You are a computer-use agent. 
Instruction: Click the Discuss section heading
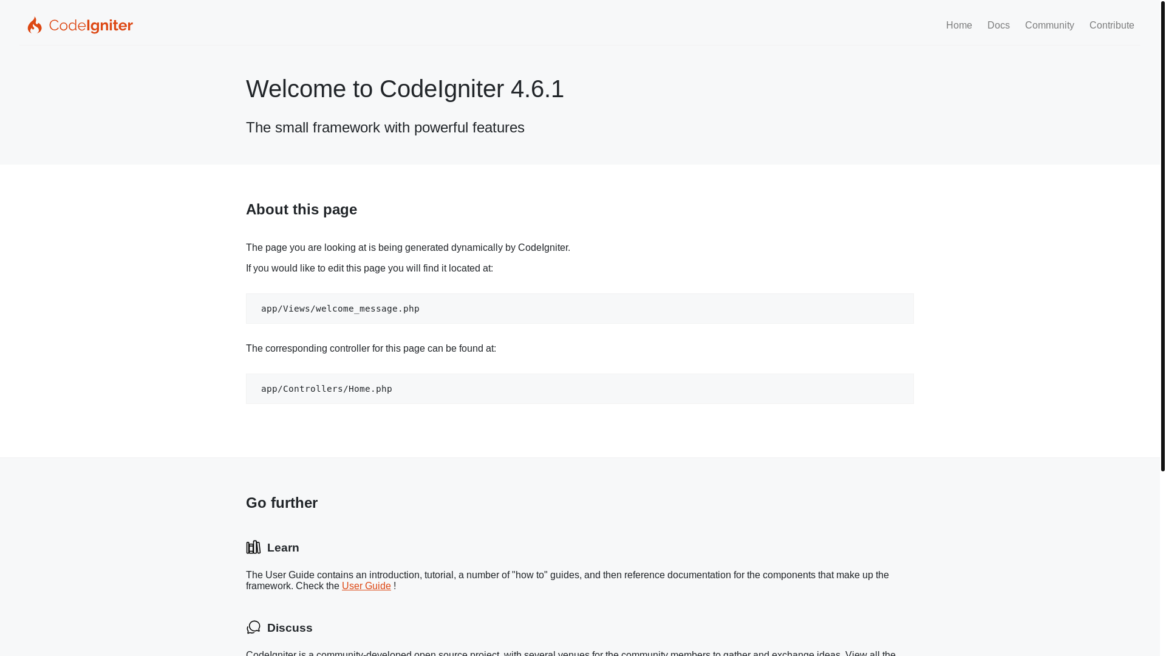[290, 628]
